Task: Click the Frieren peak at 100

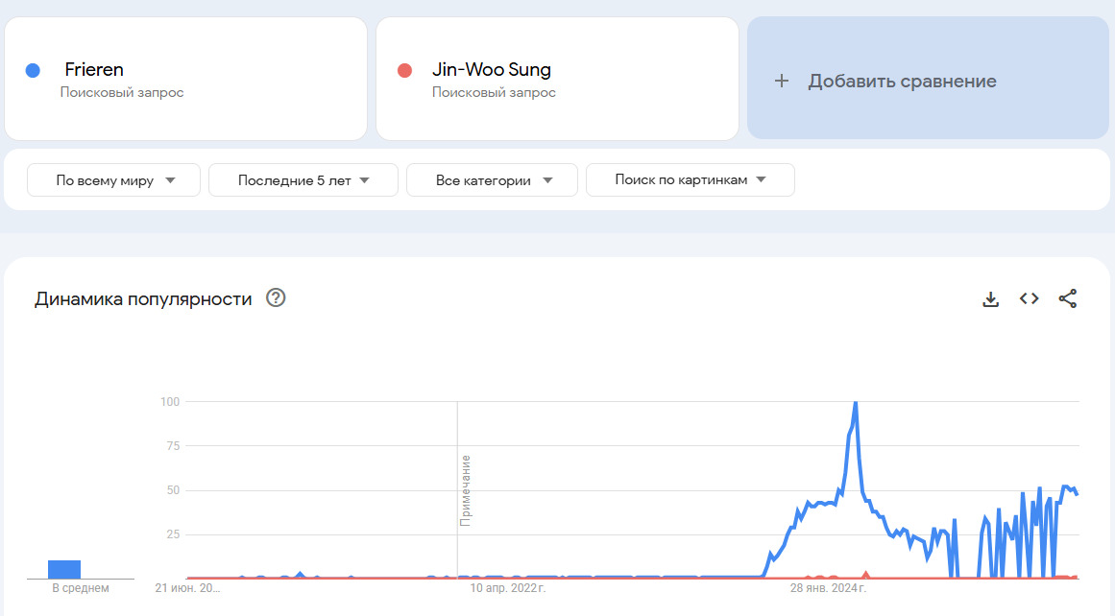Action: click(855, 403)
